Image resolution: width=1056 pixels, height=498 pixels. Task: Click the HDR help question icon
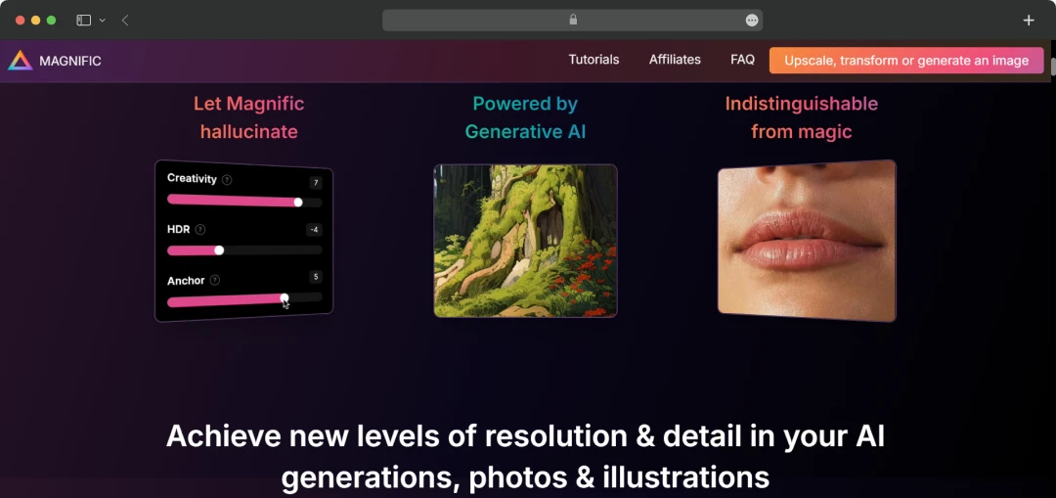[200, 230]
